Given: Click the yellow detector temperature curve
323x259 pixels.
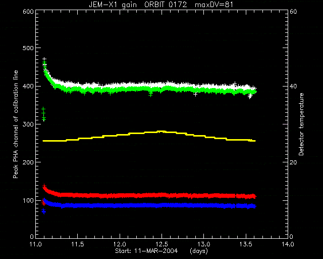Looking at the screenshot, I should [x=148, y=136].
